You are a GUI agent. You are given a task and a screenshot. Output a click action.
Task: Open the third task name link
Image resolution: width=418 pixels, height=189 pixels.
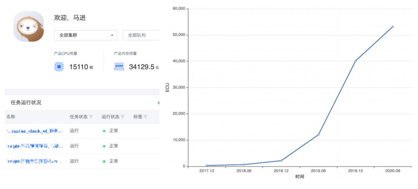(x=34, y=161)
